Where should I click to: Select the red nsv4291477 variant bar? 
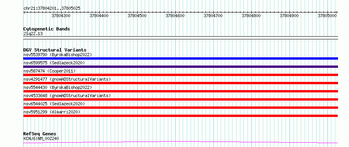[x=180, y=83]
